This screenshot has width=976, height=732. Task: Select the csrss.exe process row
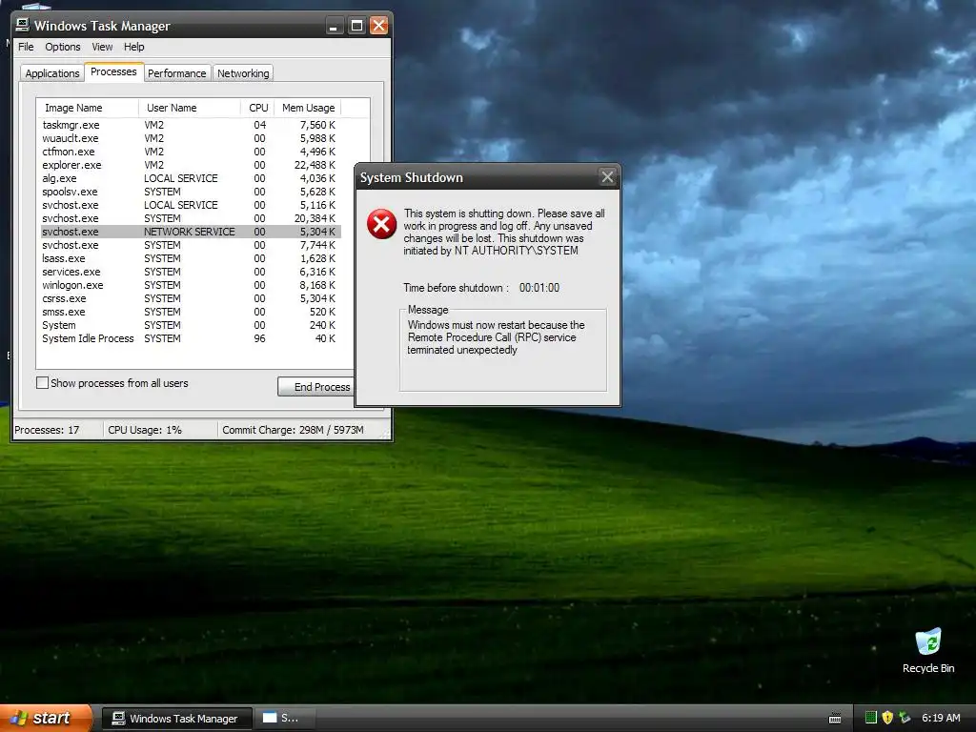pyautogui.click(x=190, y=298)
